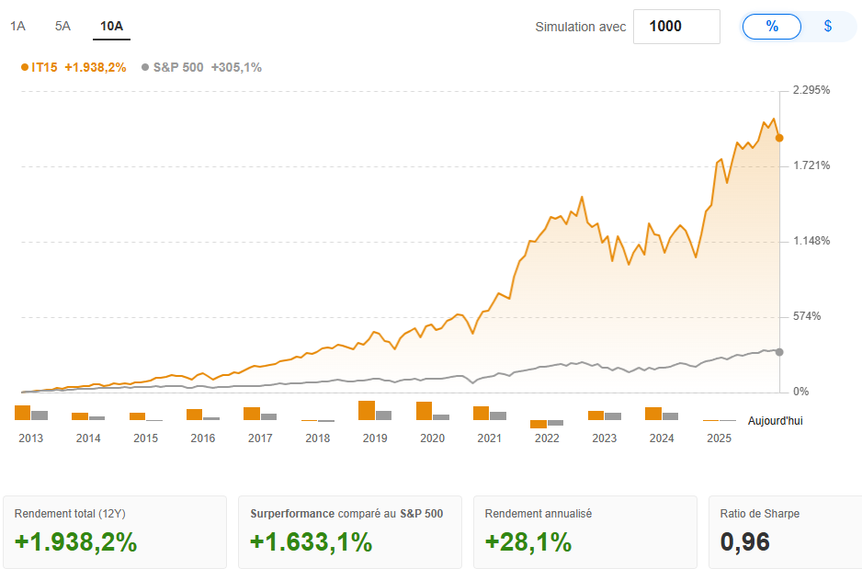The image size is (862, 569).
Task: Click the 2024 yearly return bars
Action: tap(662, 415)
